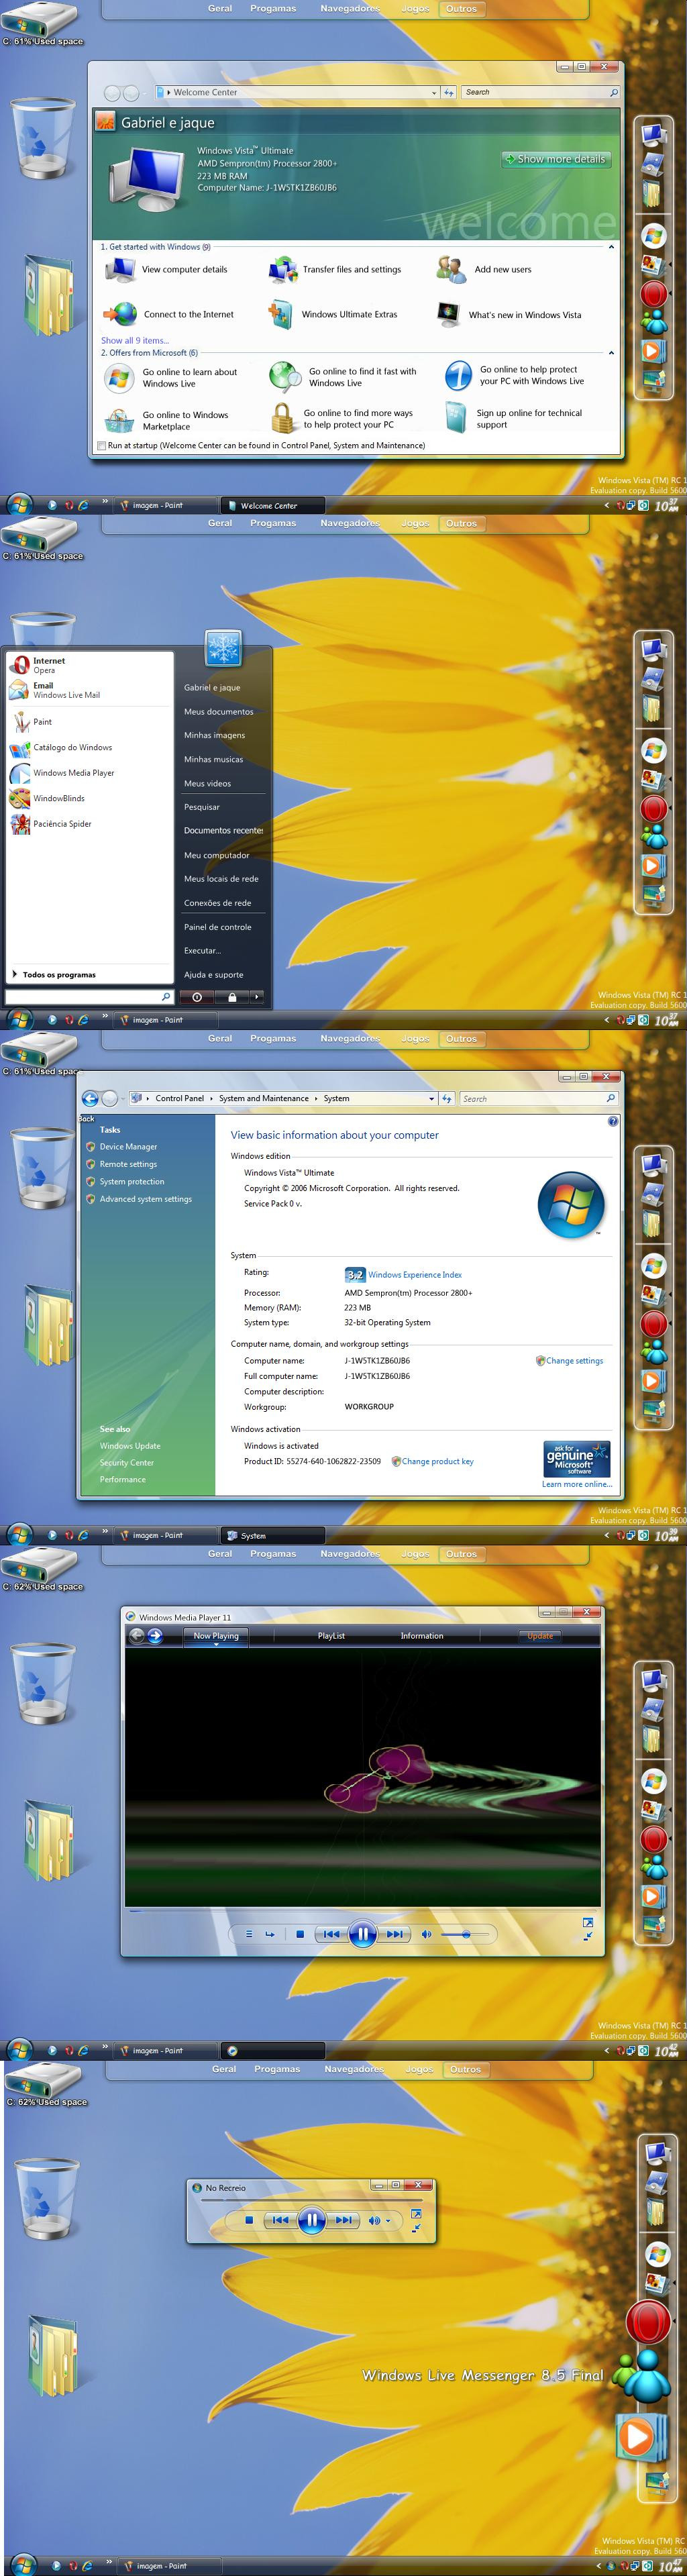Adjust Windows Media Player 11 volume slider
The height and width of the screenshot is (2576, 687).
click(467, 1934)
